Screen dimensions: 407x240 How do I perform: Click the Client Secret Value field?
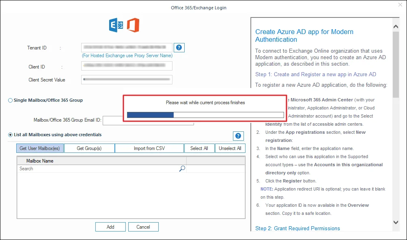point(127,79)
